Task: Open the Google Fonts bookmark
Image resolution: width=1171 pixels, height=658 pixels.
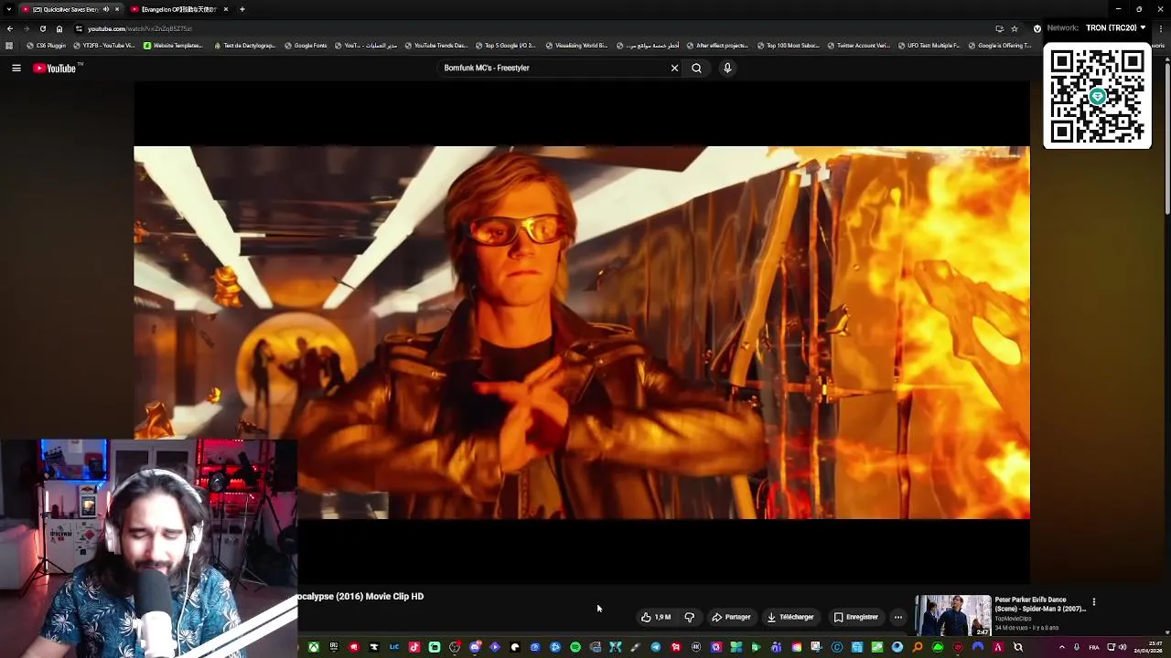Action: 306,46
